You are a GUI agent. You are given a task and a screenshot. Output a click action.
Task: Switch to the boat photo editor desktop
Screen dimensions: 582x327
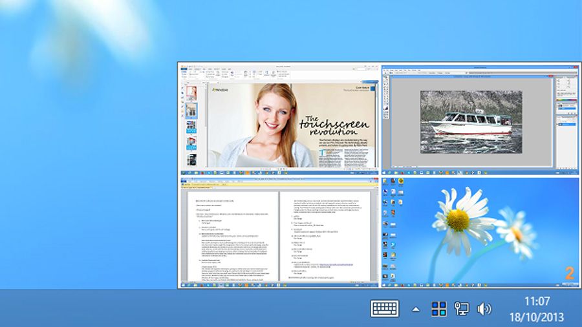click(480, 120)
